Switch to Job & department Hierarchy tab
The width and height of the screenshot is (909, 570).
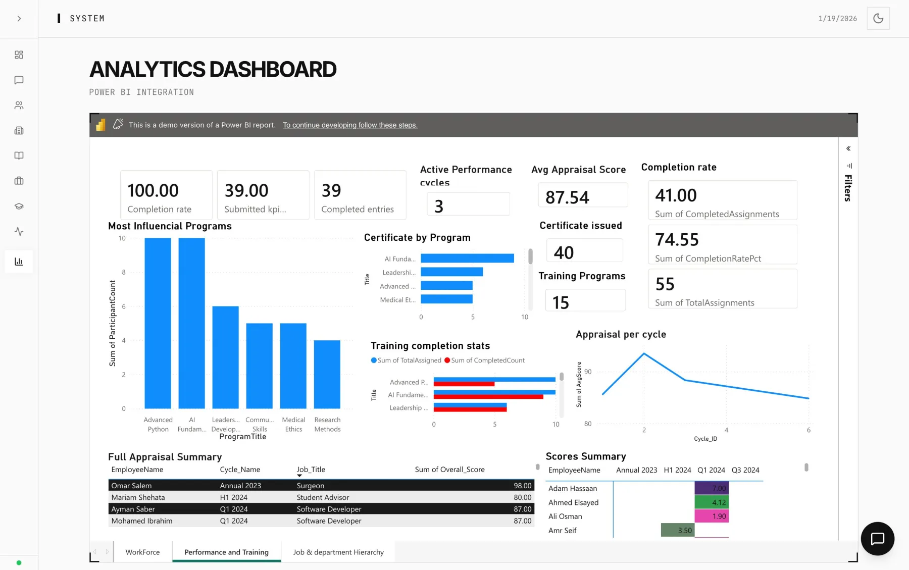click(x=338, y=552)
